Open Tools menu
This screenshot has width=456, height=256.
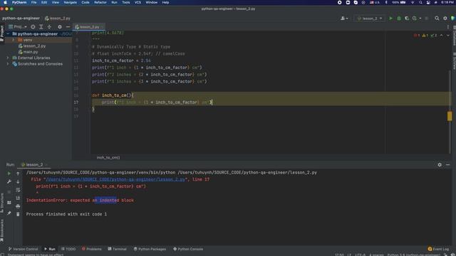125,2
